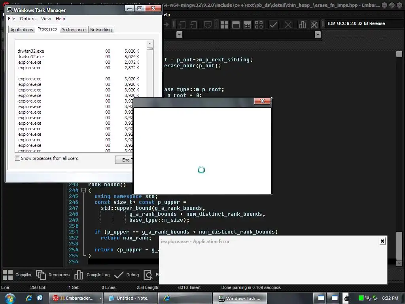Click the code editor scrollbar down arrow
Viewport: 405px width, 304px height.
(x=399, y=263)
